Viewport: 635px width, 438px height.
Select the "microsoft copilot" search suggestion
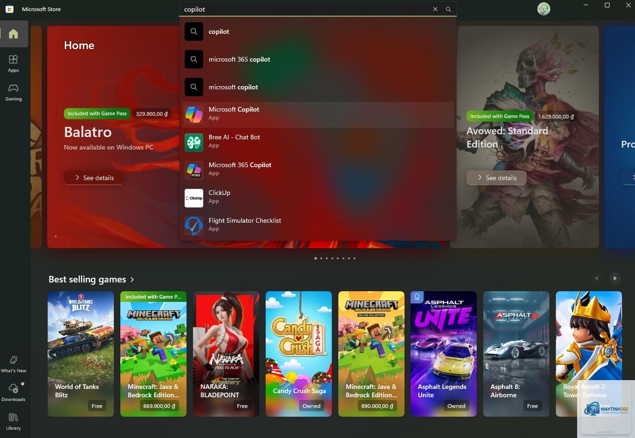[x=317, y=87]
